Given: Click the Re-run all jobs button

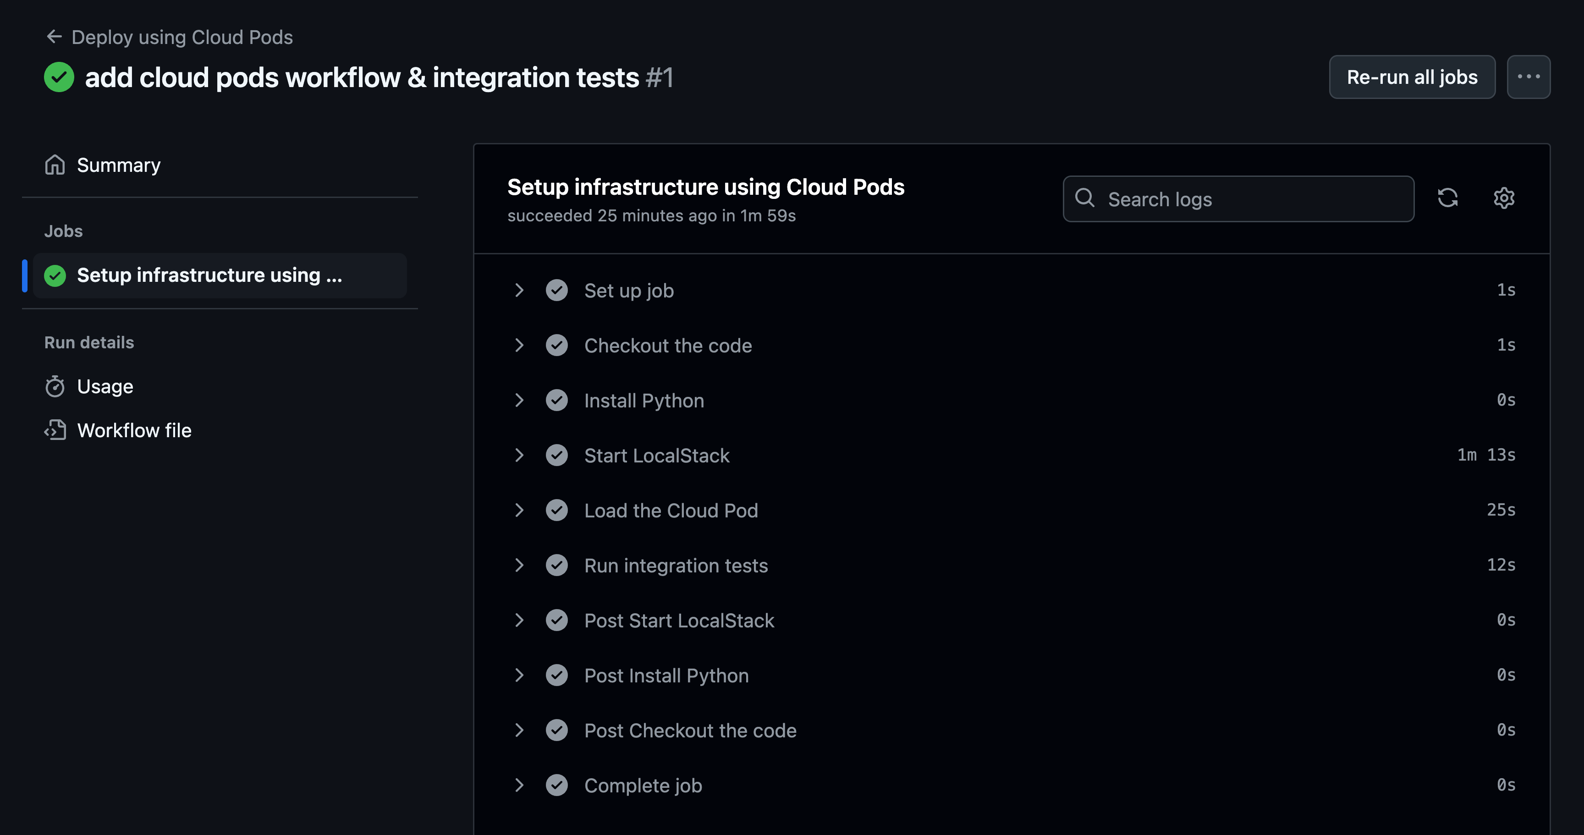Looking at the screenshot, I should pyautogui.click(x=1412, y=77).
